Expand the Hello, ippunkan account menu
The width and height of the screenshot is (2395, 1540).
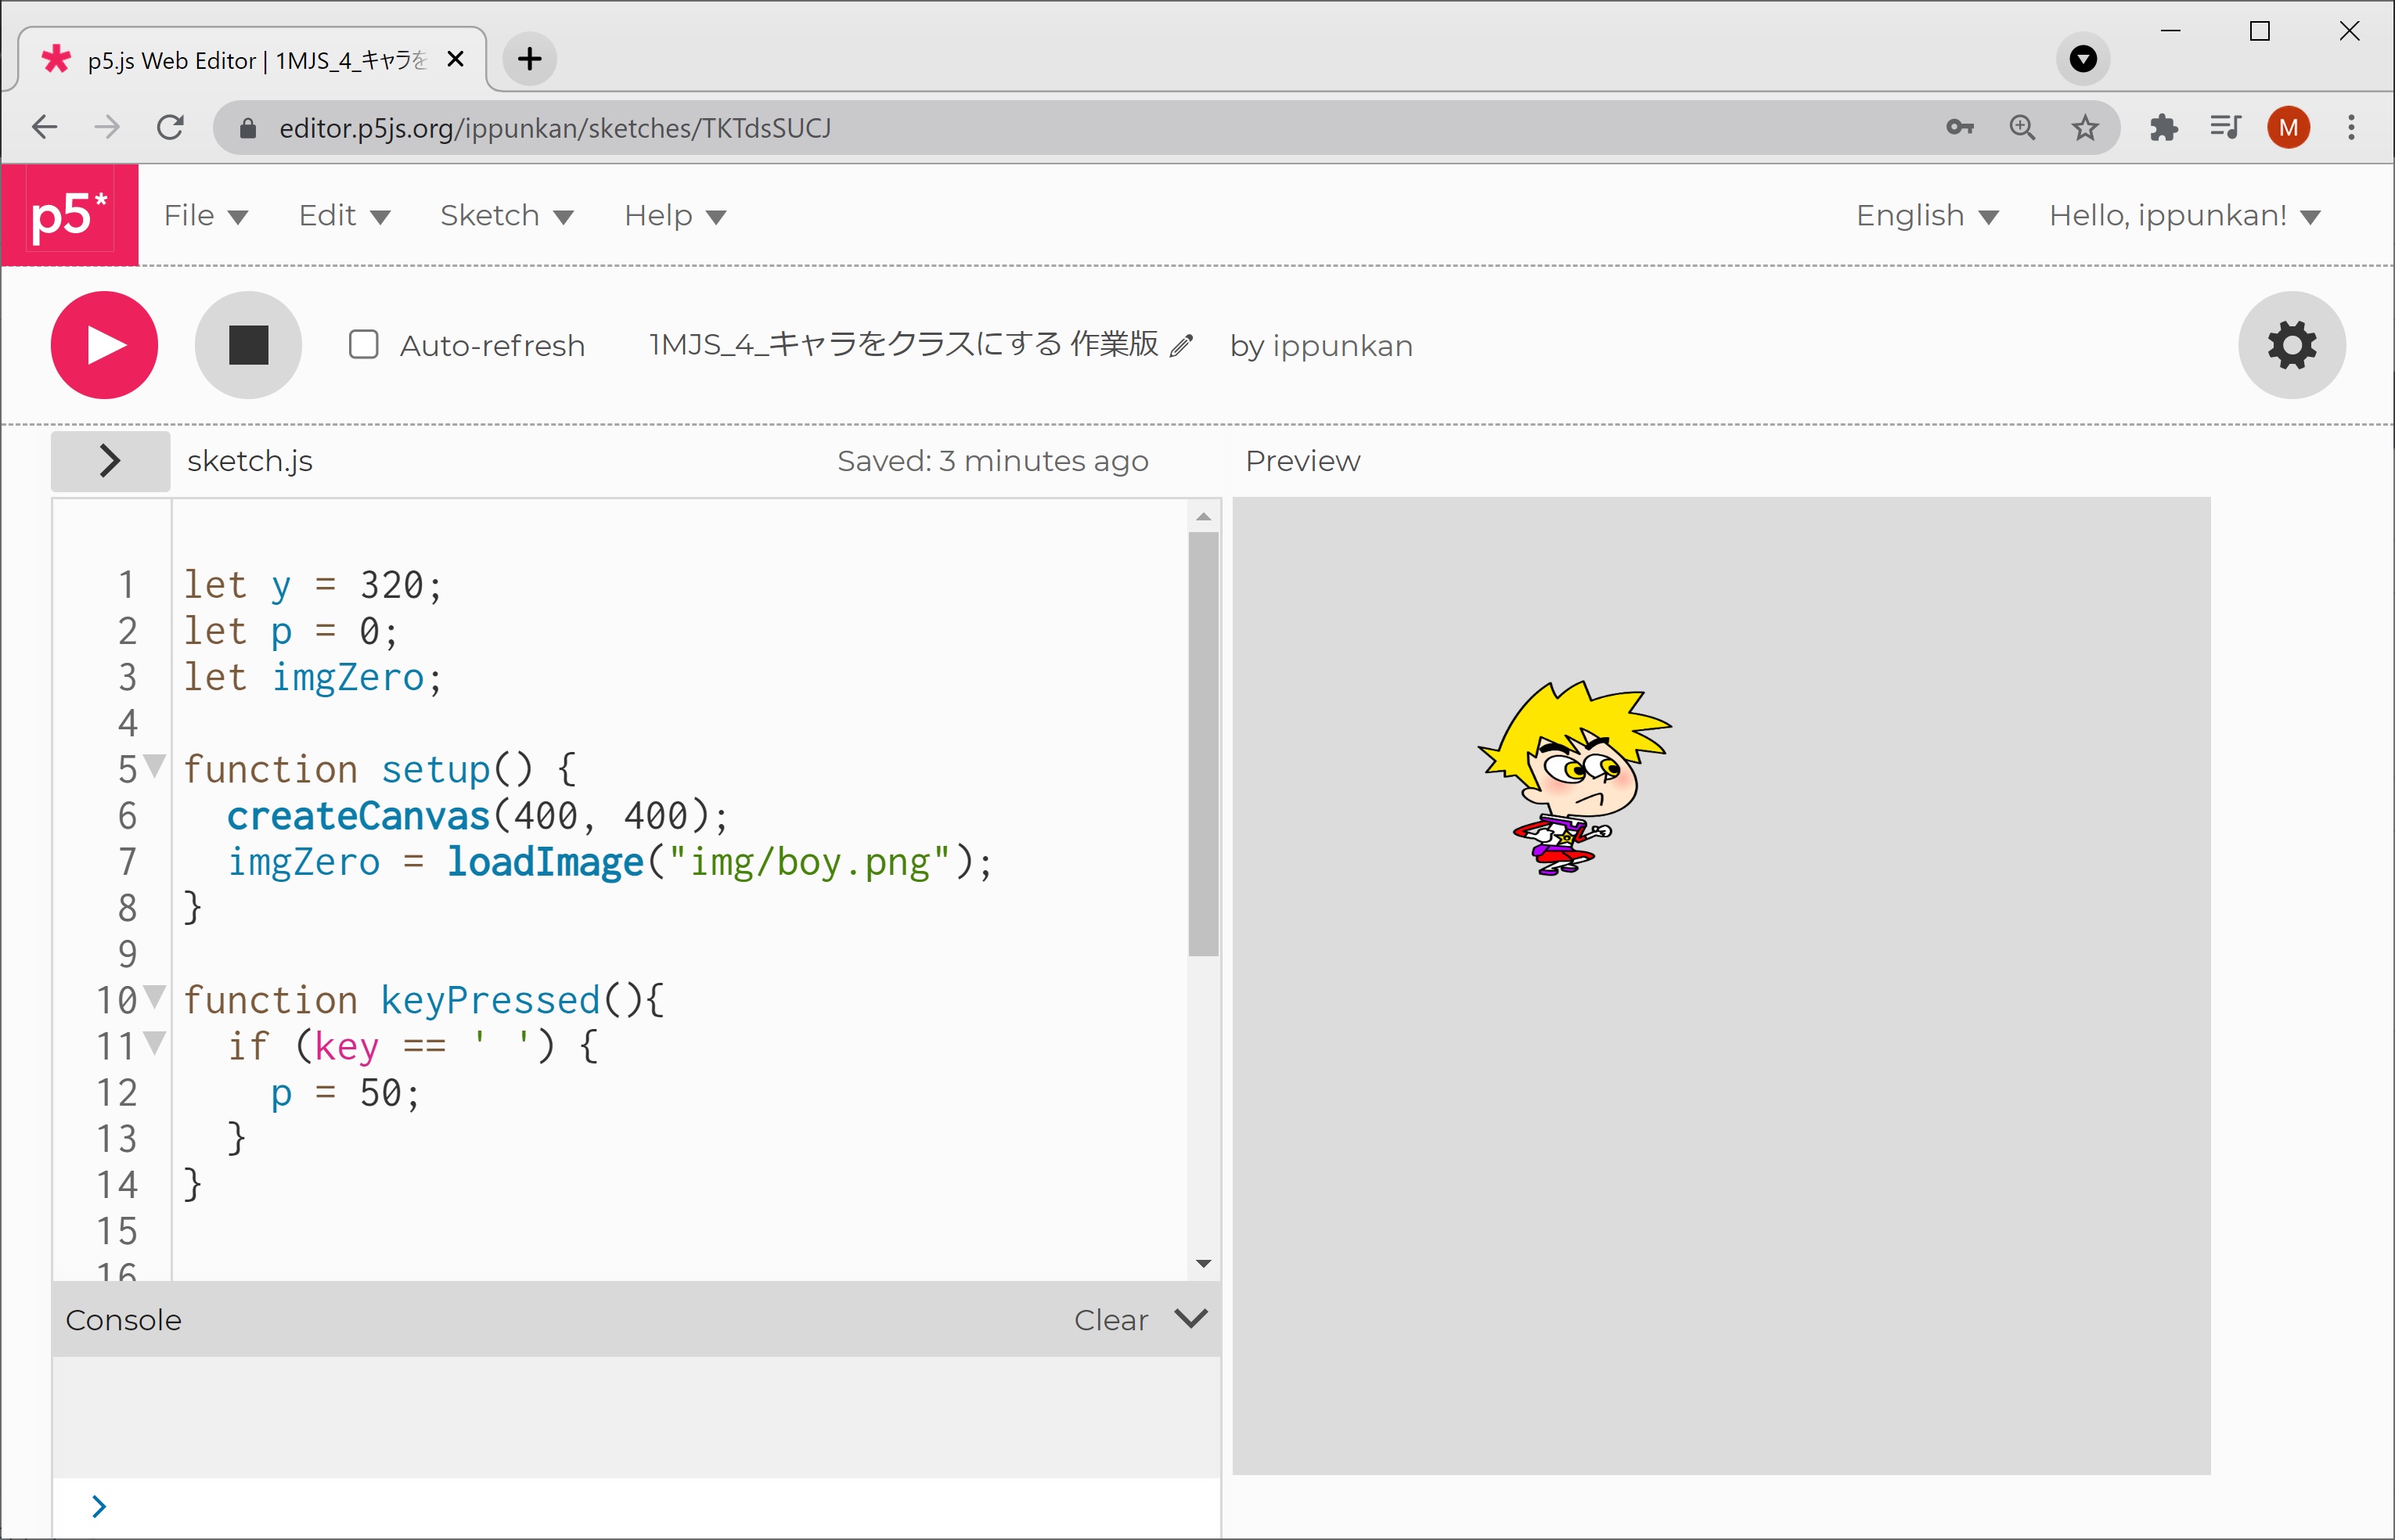2187,214
